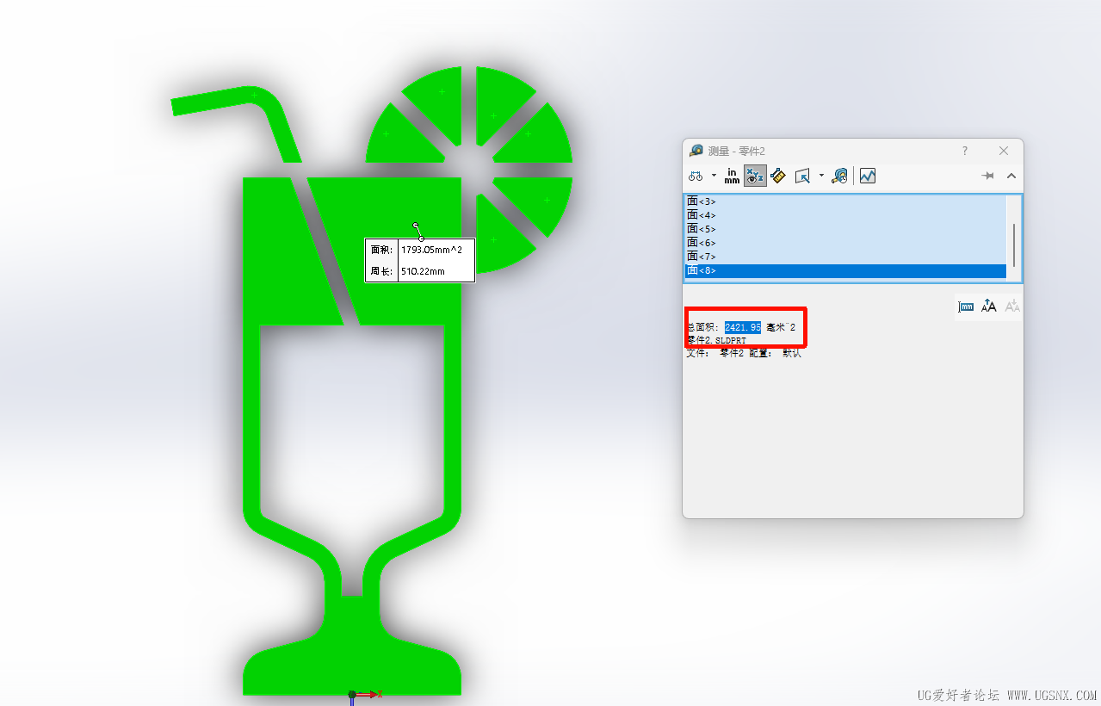
Task: Click the 周长 510.22mm callout value
Action: click(x=424, y=271)
